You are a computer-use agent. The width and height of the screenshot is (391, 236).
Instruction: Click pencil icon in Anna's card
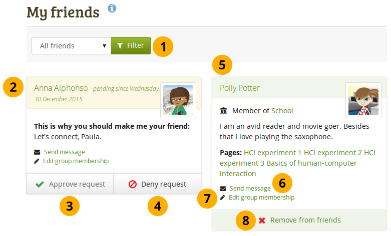(x=37, y=161)
